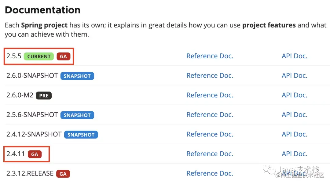Click the GA badge beside 2.3.12.RELEASE
The height and width of the screenshot is (184, 330).
point(63,174)
